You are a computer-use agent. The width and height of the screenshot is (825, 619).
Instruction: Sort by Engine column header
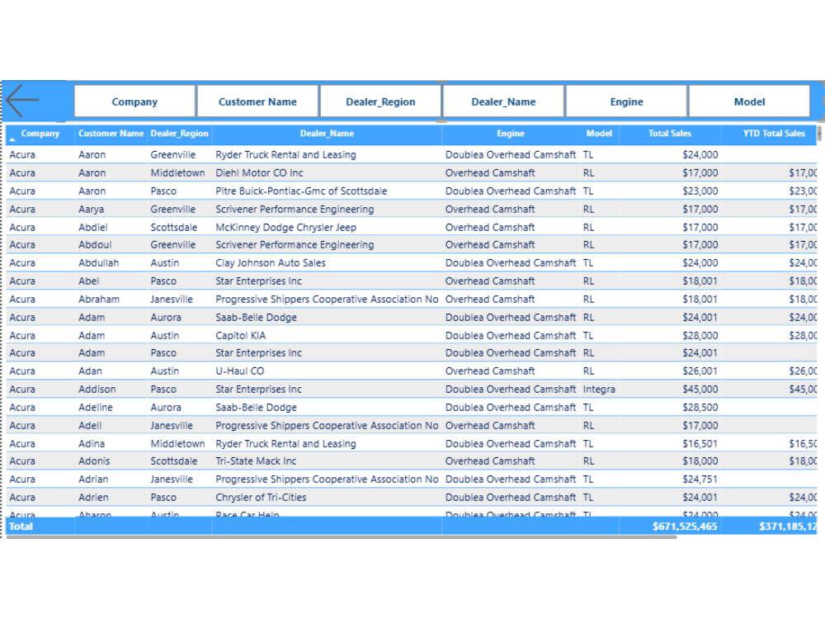511,134
